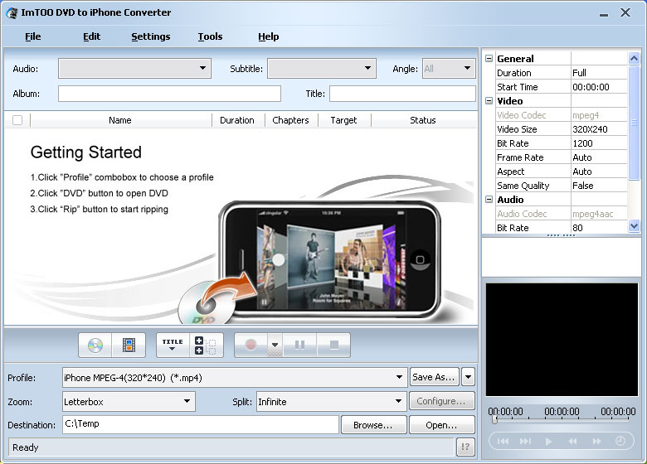
Task: Click the video Bit Rate value 1200
Action: tap(599, 143)
